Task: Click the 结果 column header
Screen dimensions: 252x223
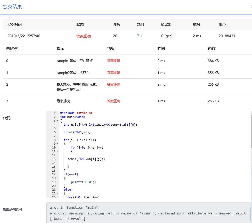Action: click(x=111, y=49)
